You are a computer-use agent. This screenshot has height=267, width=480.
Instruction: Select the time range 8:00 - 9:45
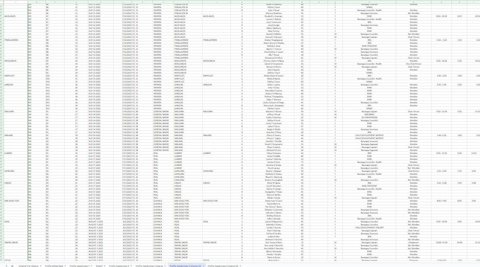(x=442, y=201)
